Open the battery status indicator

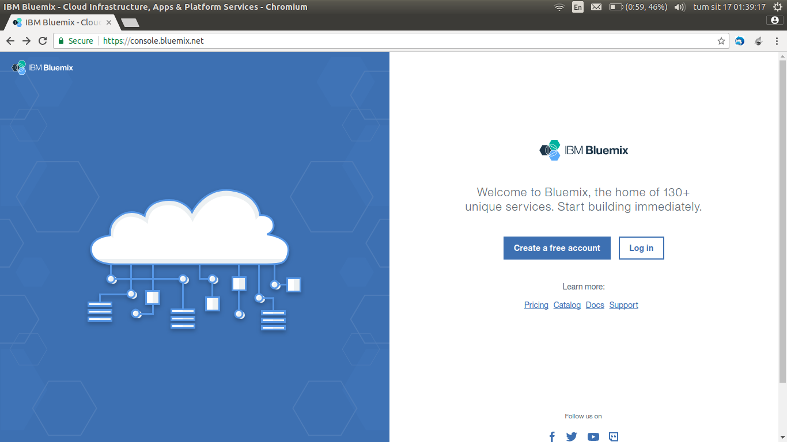[x=638, y=7]
